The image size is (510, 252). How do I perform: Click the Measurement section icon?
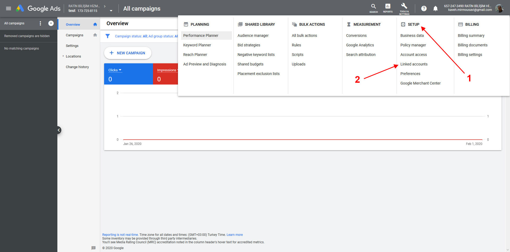349,24
